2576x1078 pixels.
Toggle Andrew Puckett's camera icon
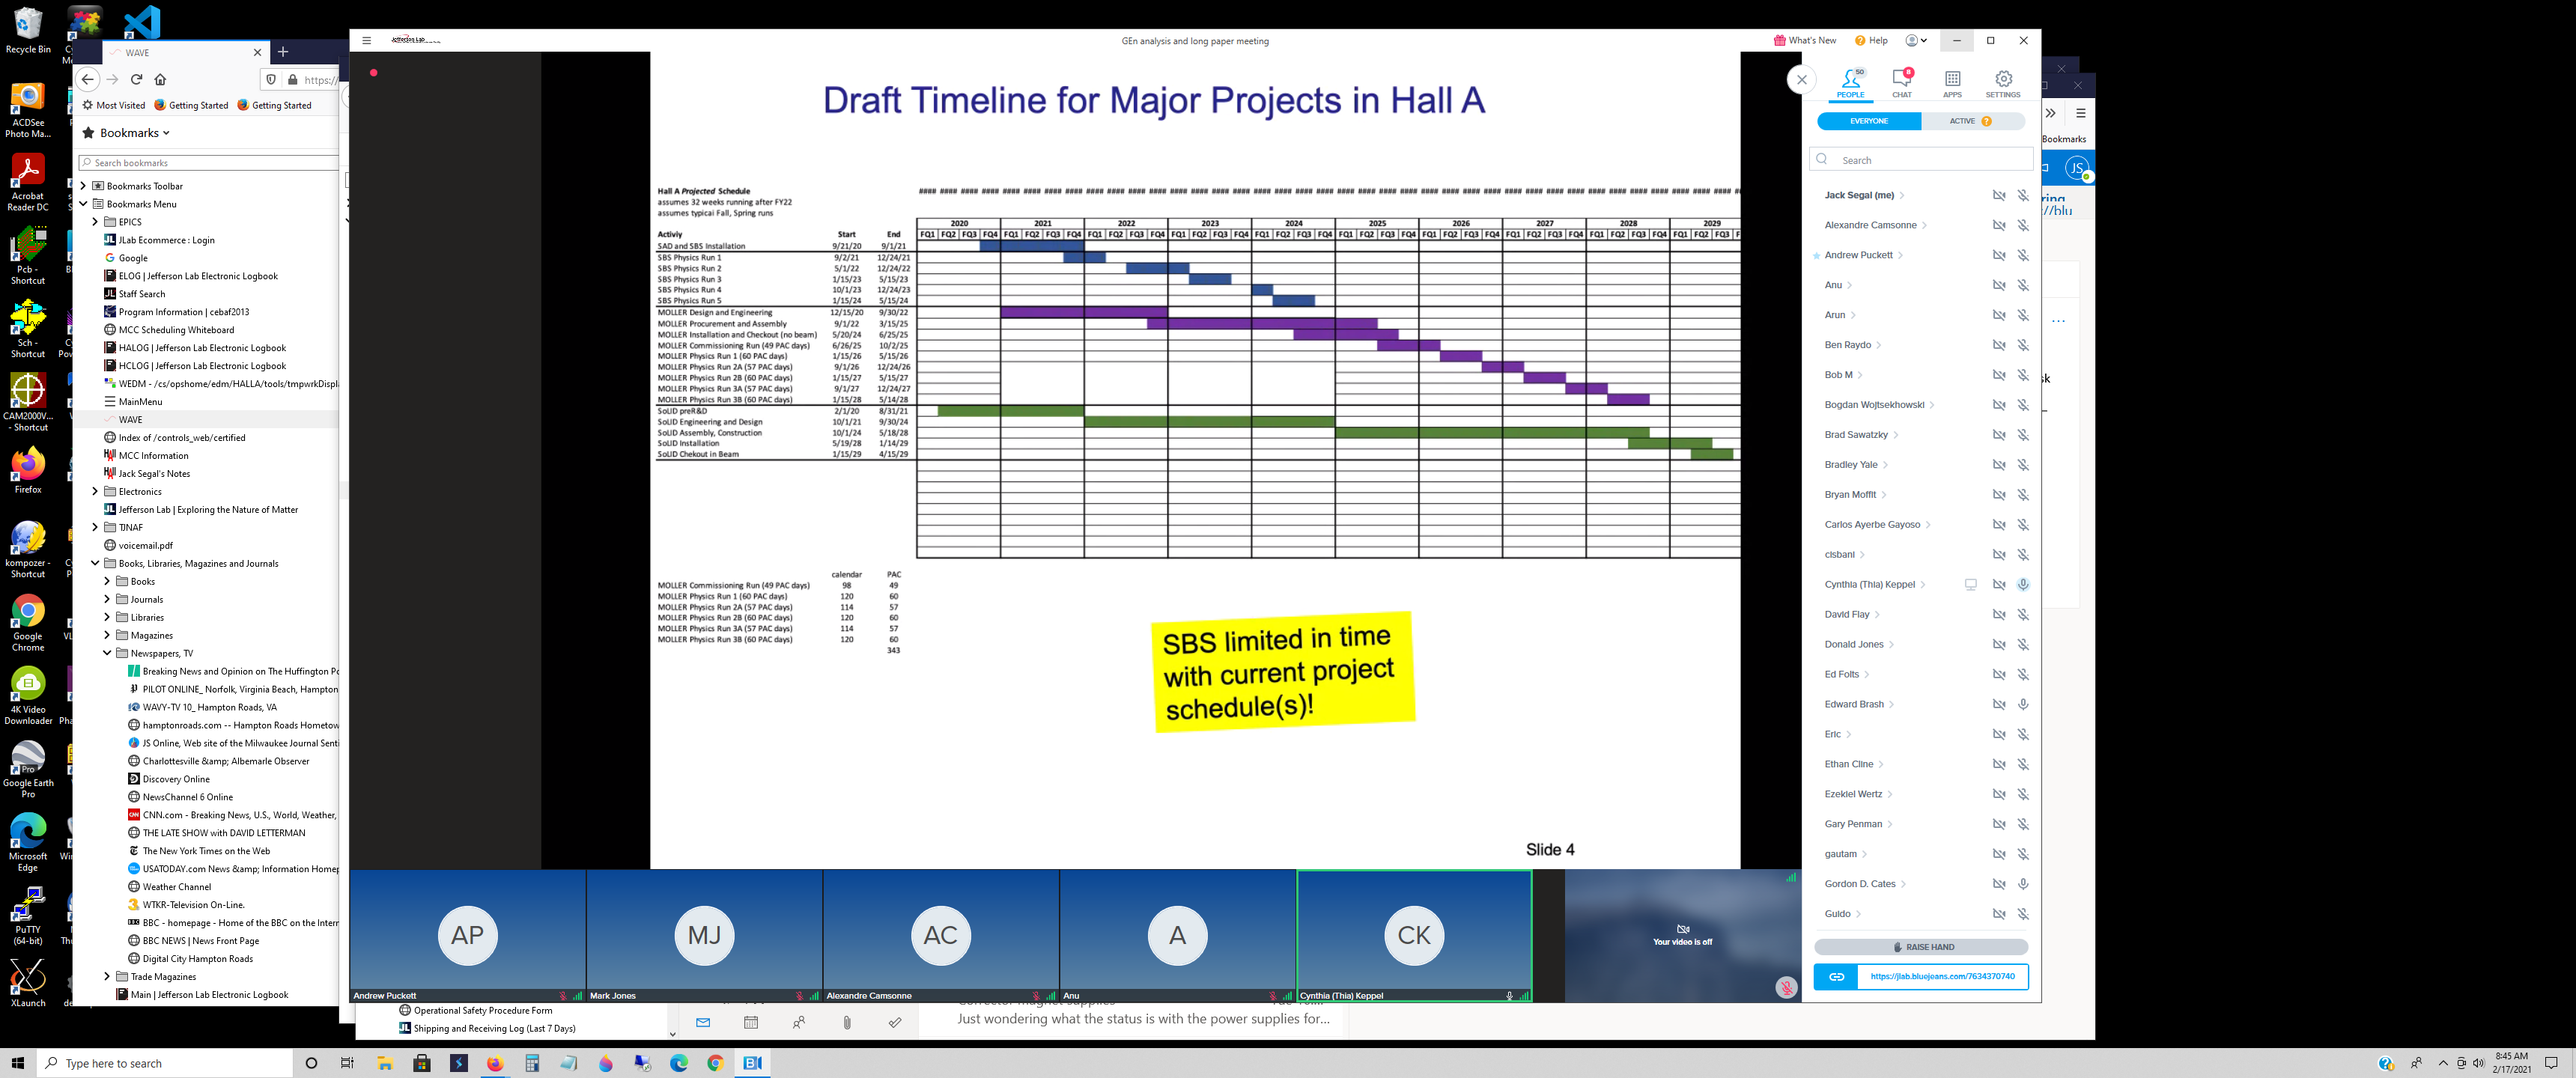tap(1998, 256)
